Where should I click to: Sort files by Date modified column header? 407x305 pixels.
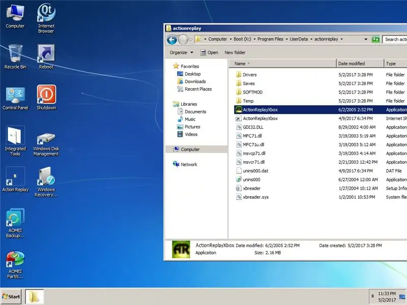coord(360,64)
